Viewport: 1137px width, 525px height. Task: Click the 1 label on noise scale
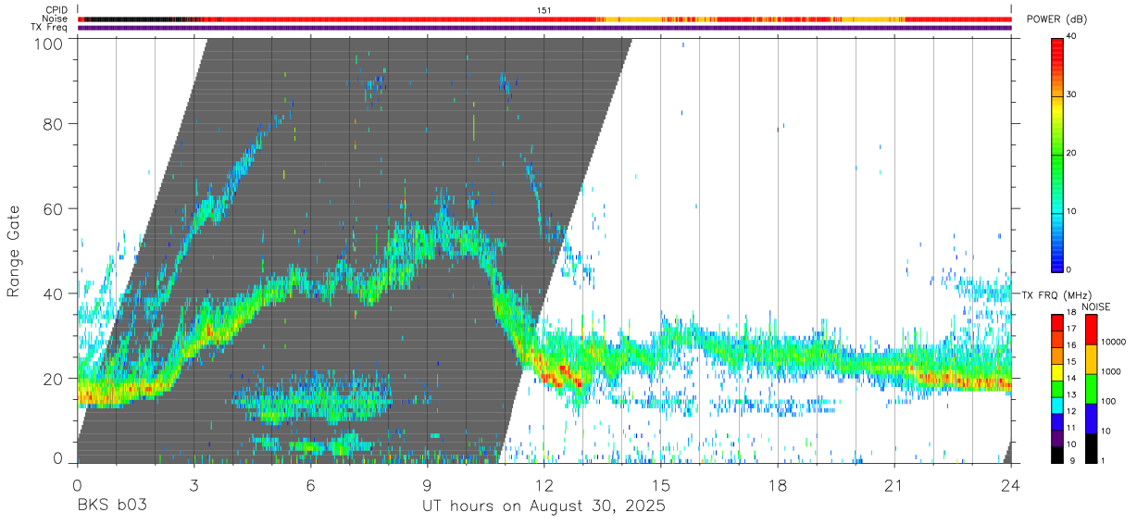pyautogui.click(x=1102, y=461)
